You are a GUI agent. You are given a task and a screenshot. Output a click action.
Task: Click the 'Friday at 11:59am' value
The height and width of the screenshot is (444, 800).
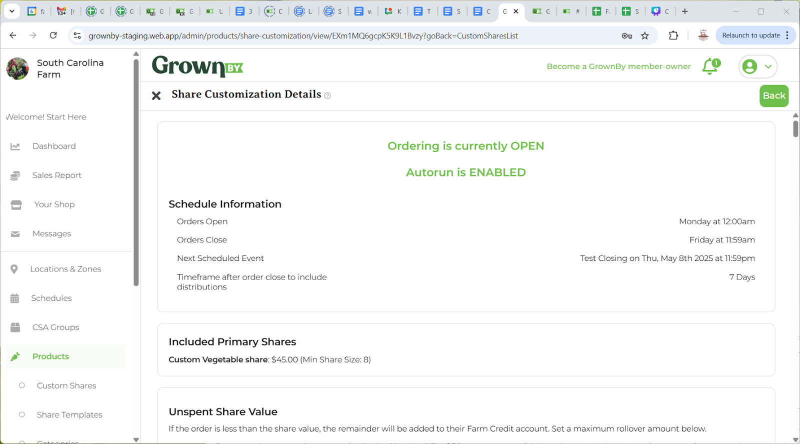pyautogui.click(x=722, y=240)
